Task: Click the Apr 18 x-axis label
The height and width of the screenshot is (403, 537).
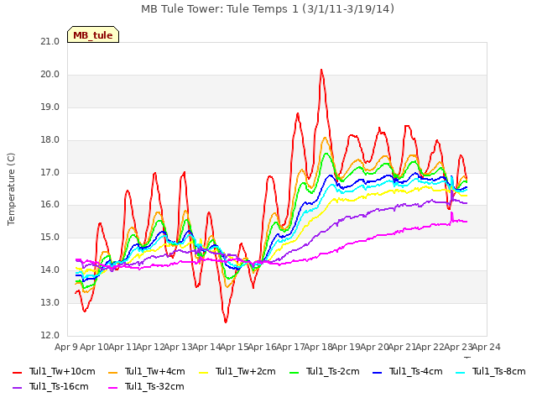Action: [318, 347]
